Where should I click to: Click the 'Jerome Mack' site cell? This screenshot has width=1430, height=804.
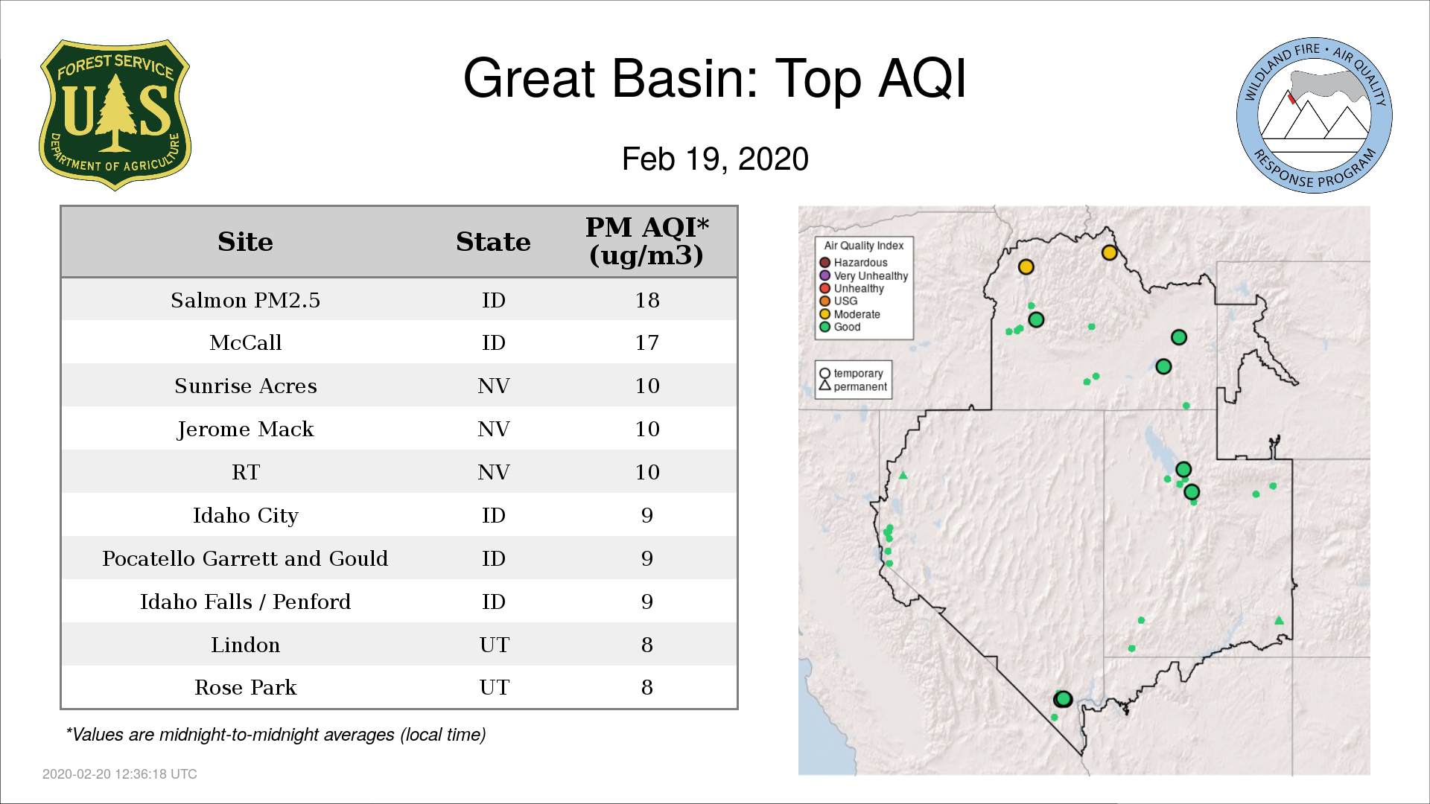245,429
